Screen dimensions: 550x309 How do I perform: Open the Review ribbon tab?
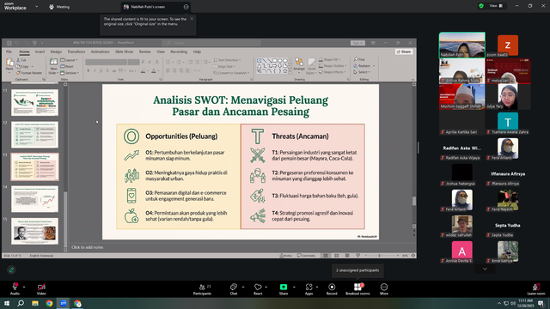click(144, 51)
